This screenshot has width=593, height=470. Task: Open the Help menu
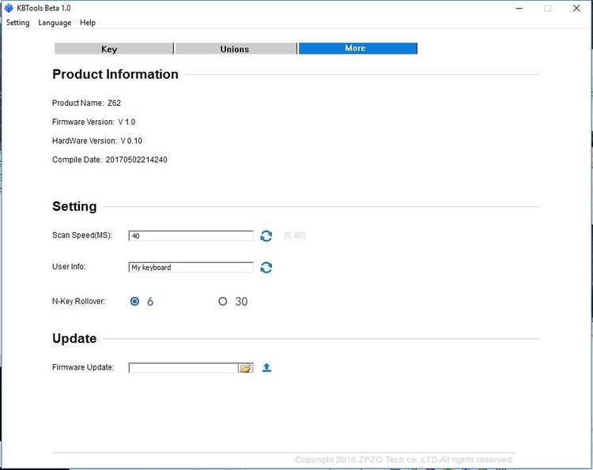(x=88, y=23)
